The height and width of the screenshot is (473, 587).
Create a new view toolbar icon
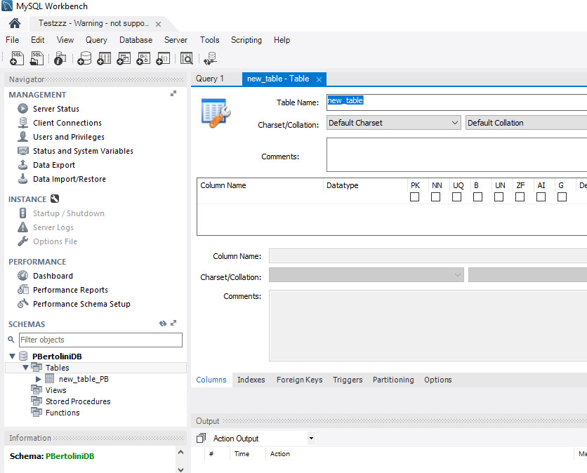124,58
